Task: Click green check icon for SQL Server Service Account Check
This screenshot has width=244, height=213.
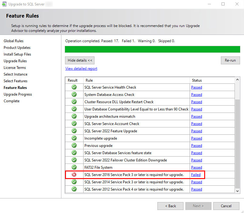Action: [x=74, y=124]
